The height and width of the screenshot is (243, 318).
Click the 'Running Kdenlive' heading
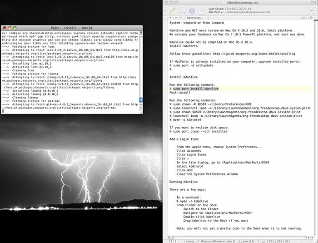tap(184, 182)
